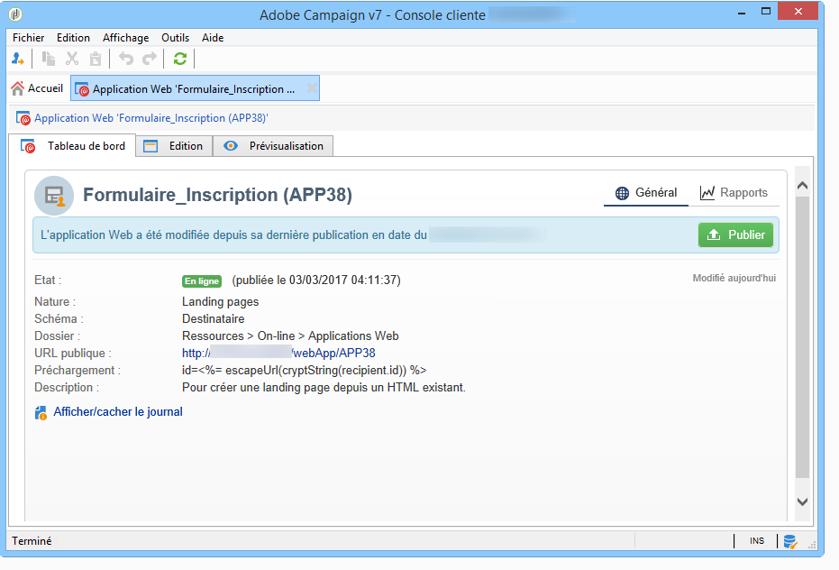Click the INS indicator in status bar

click(x=757, y=541)
